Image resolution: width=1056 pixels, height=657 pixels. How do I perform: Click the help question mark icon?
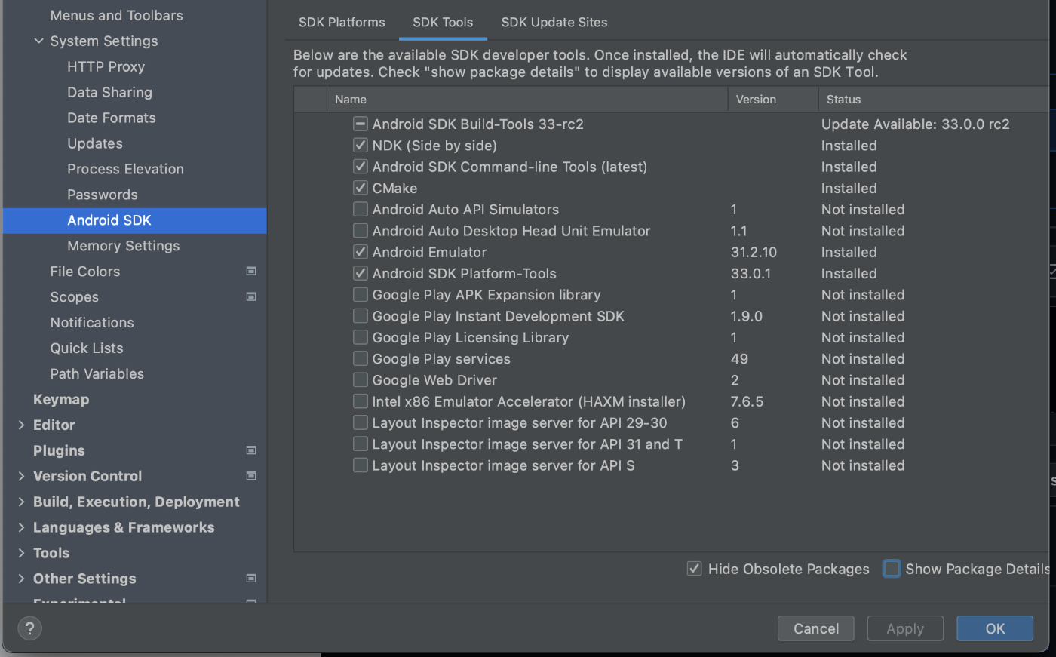point(29,628)
